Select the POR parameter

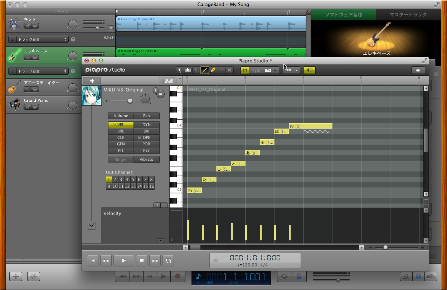[x=146, y=144]
